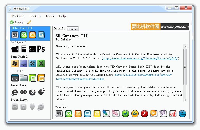200x130 pixels.
Task: Click Preview command prompt icon
Action: (59, 114)
